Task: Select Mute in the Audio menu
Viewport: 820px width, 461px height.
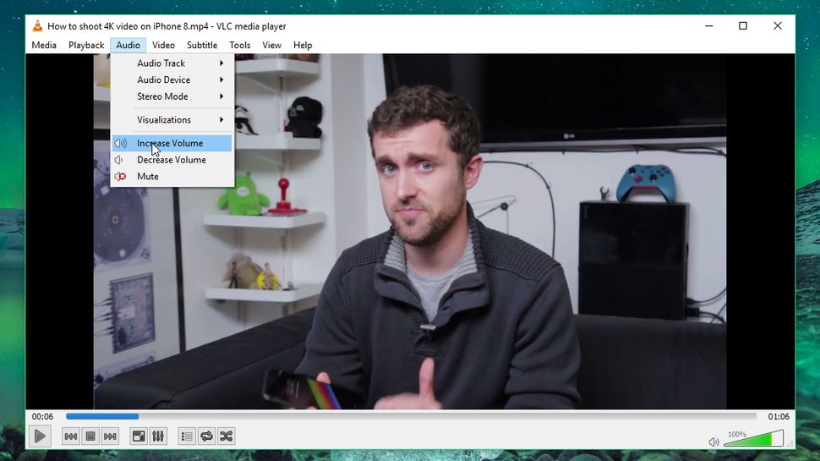Action: tap(172, 176)
